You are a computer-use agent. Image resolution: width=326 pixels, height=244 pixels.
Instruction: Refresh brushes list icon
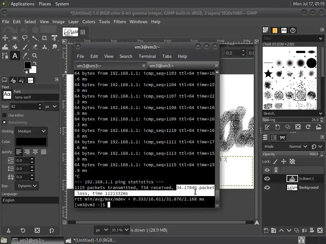(308, 127)
